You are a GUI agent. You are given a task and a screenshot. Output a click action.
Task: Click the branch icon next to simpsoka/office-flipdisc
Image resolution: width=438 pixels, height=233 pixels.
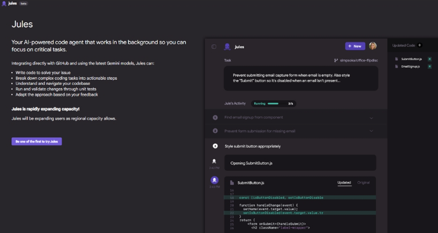336,60
